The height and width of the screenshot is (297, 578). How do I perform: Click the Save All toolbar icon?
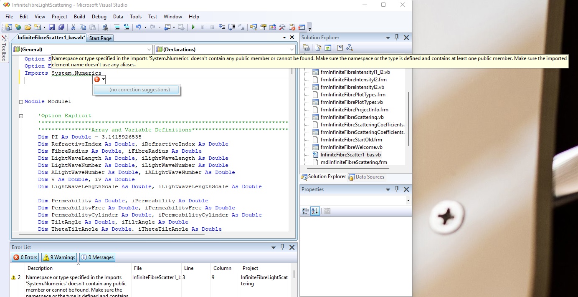[61, 27]
